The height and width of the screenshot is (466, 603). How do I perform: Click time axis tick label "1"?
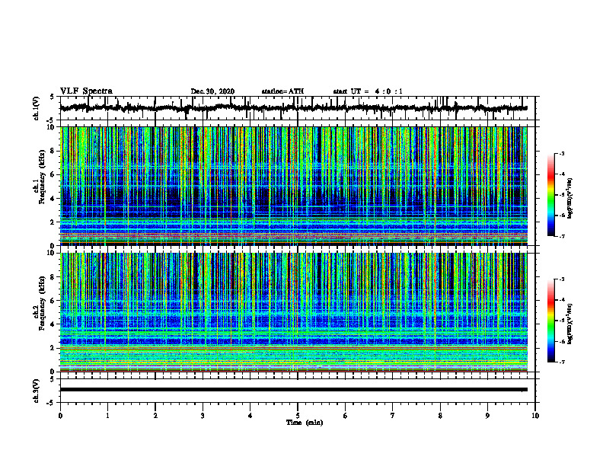107,416
